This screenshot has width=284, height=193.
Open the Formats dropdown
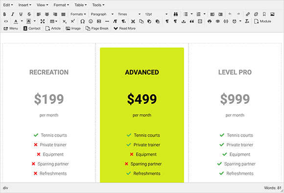78,14
